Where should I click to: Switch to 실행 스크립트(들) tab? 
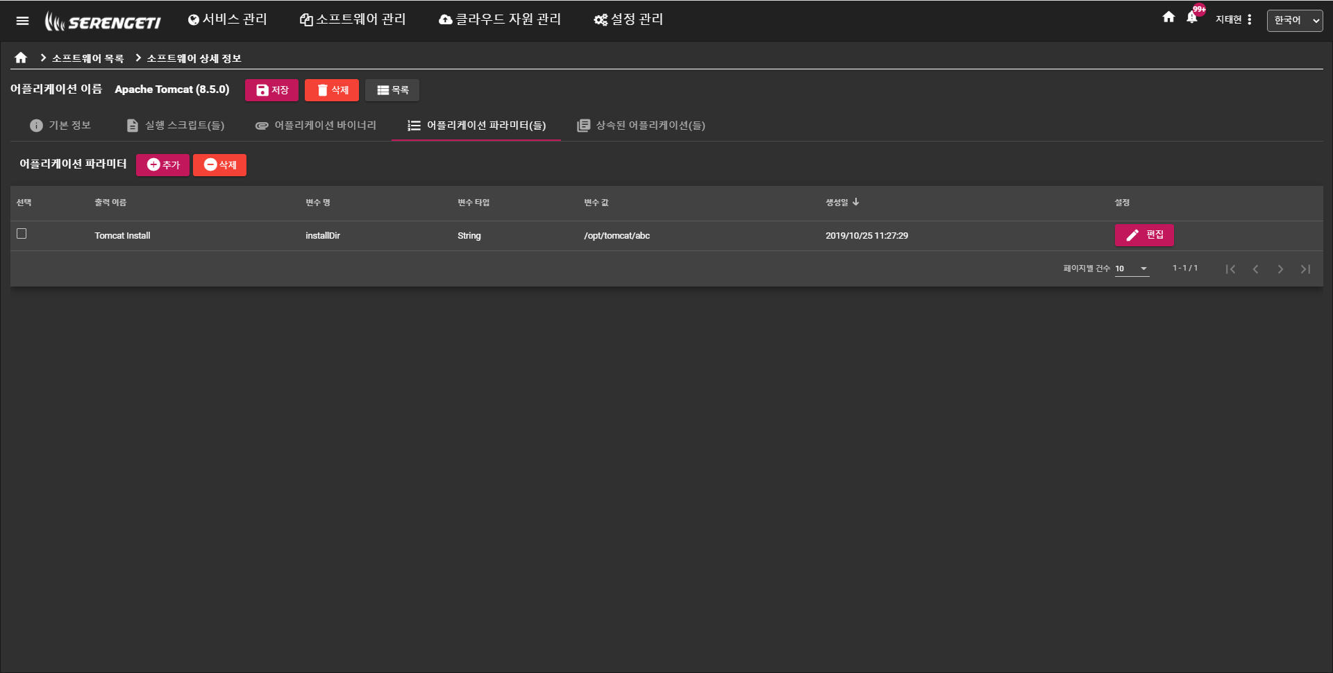click(175, 126)
